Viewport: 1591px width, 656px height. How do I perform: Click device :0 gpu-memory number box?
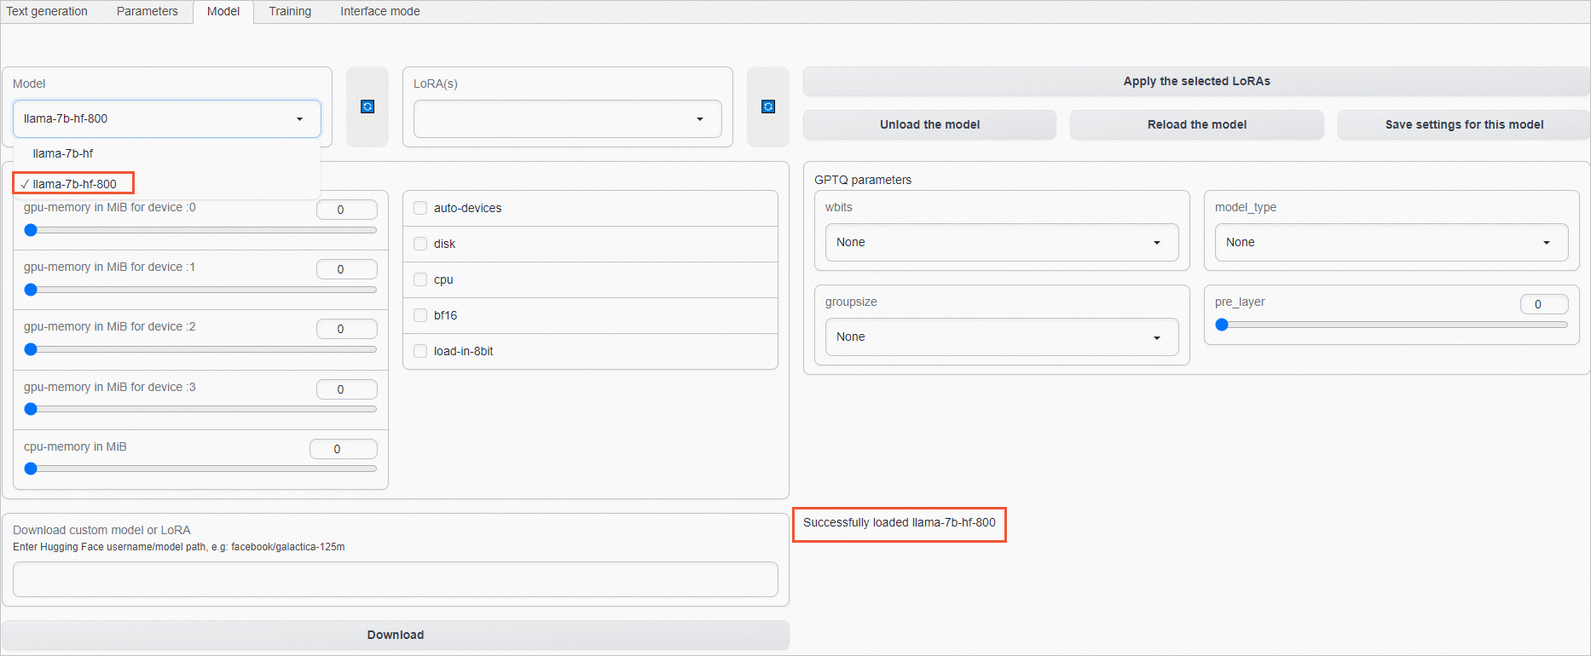tap(347, 210)
